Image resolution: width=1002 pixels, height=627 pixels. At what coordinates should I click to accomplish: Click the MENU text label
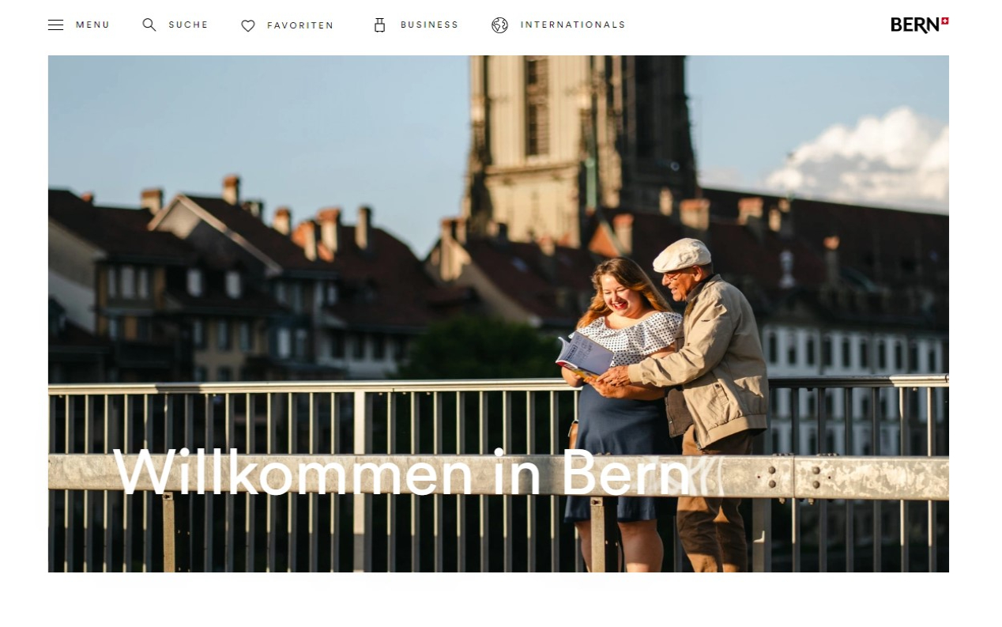pyautogui.click(x=92, y=25)
